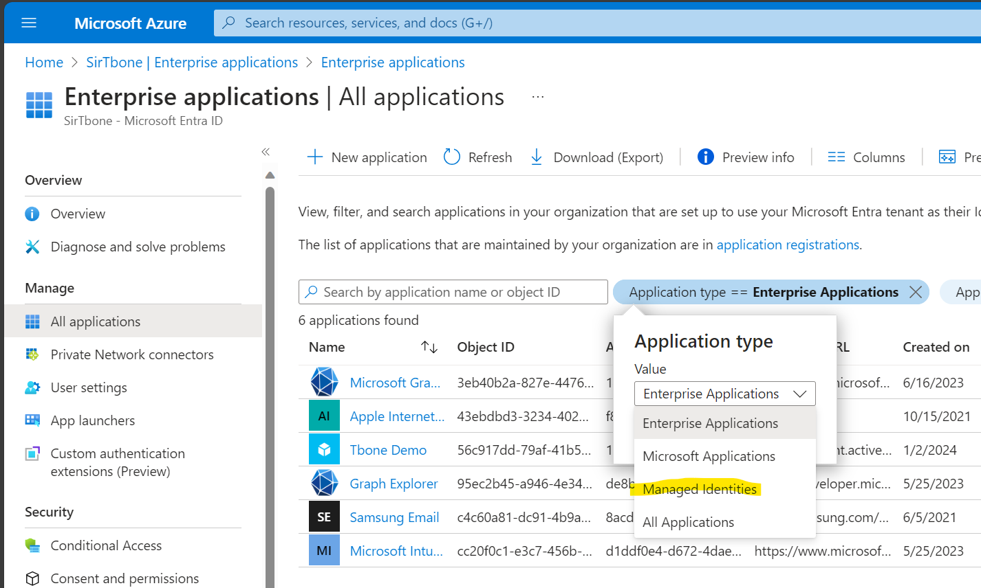This screenshot has width=981, height=588.
Task: Select Conditional Access in the sidebar
Action: pos(105,545)
